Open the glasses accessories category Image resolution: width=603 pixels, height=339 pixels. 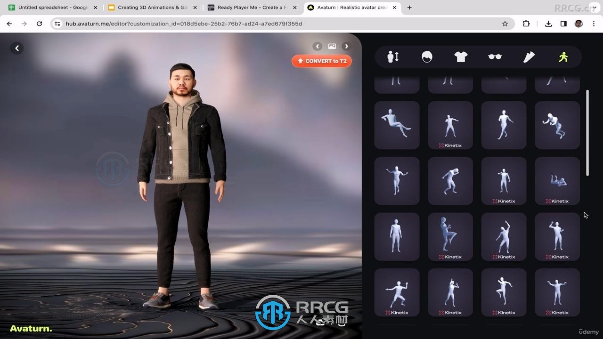click(x=495, y=57)
